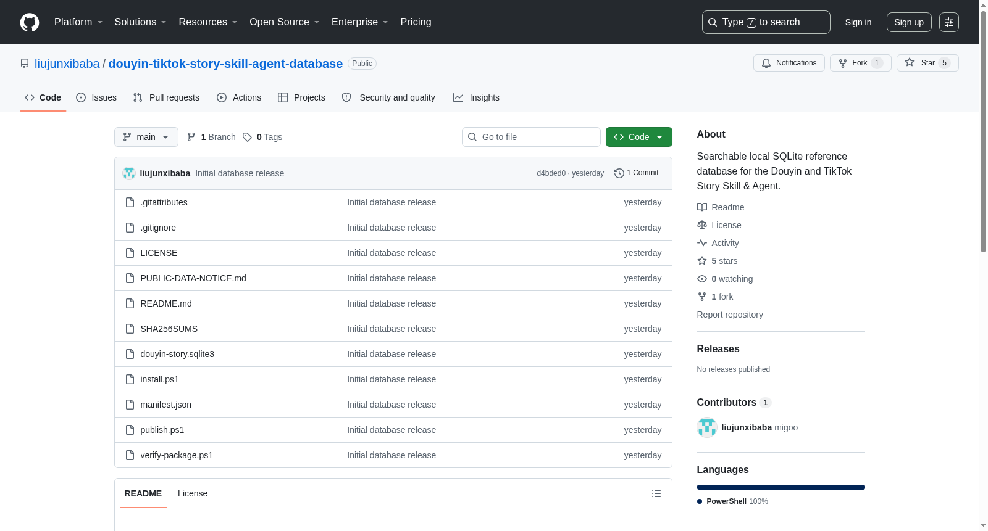
Task: Click the fork icon beside 1 fork
Action: pos(702,297)
